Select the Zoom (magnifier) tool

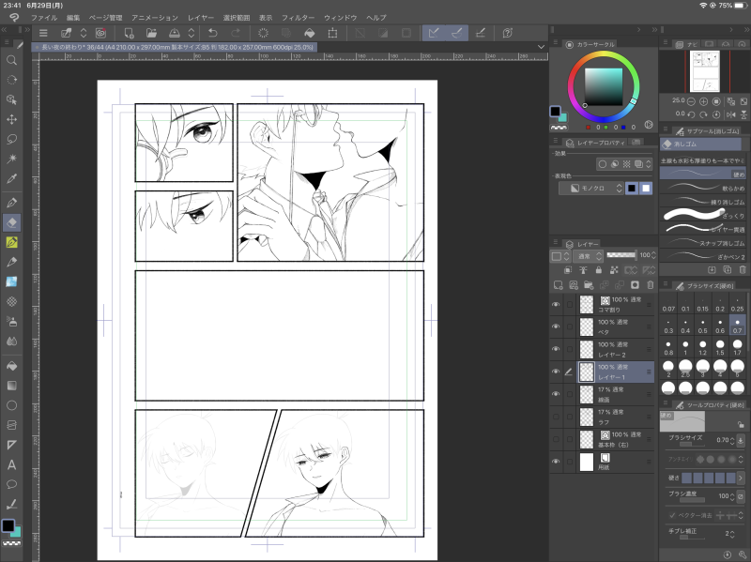click(x=12, y=60)
